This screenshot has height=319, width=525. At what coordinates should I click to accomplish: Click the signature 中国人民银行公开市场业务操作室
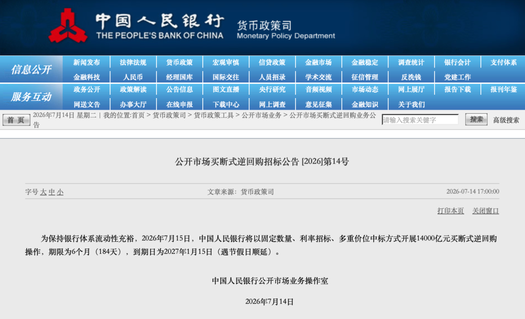point(270,281)
